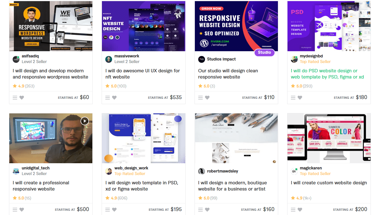Click heart icon on magickaren $200 gig
The width and height of the screenshot is (379, 215).
pyautogui.click(x=300, y=210)
